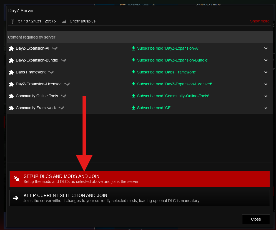Expand the DayZ-Expansion-AI row chevron
The height and width of the screenshot is (230, 276).
tap(266, 48)
